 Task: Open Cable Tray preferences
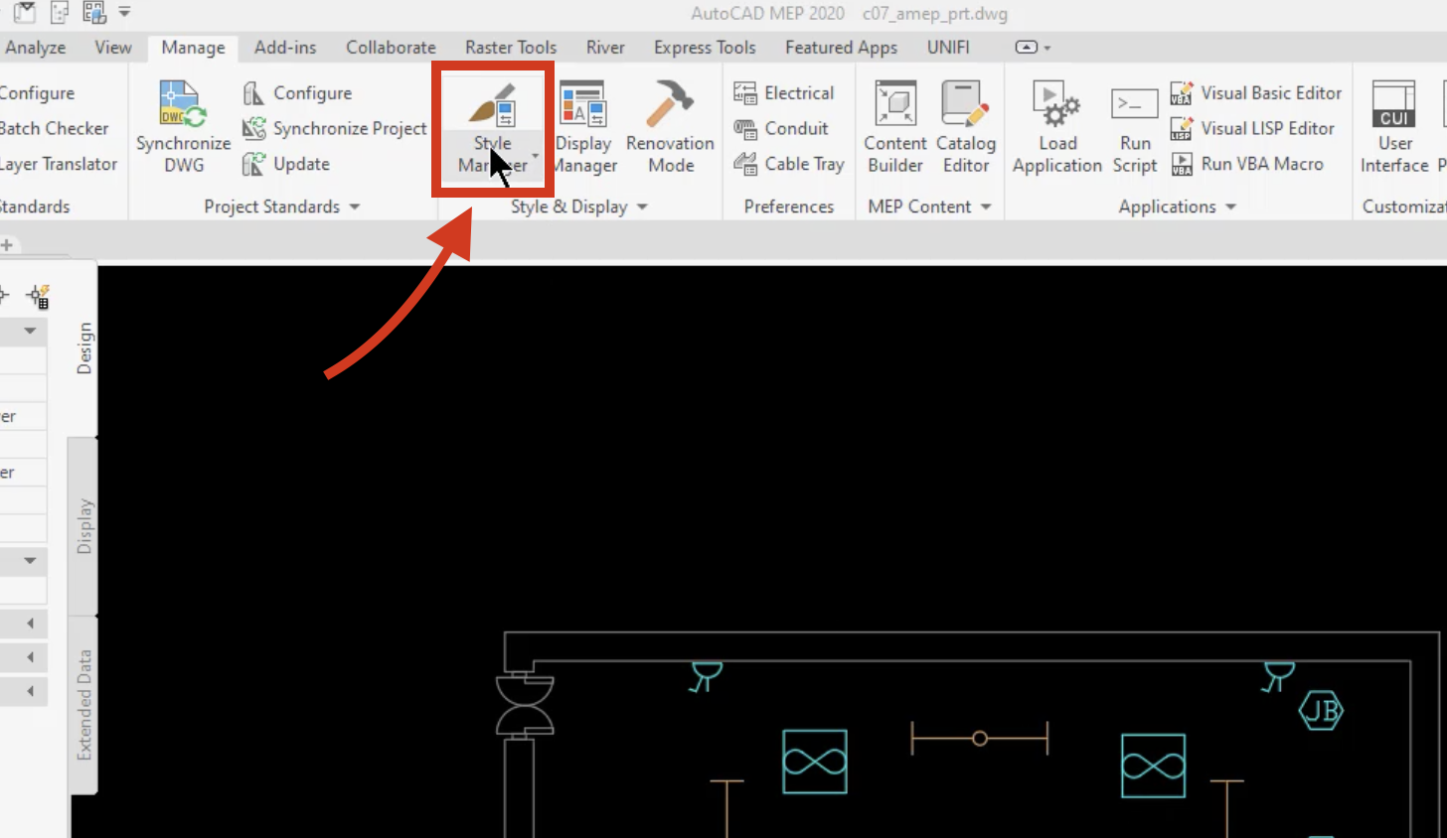pyautogui.click(x=789, y=164)
